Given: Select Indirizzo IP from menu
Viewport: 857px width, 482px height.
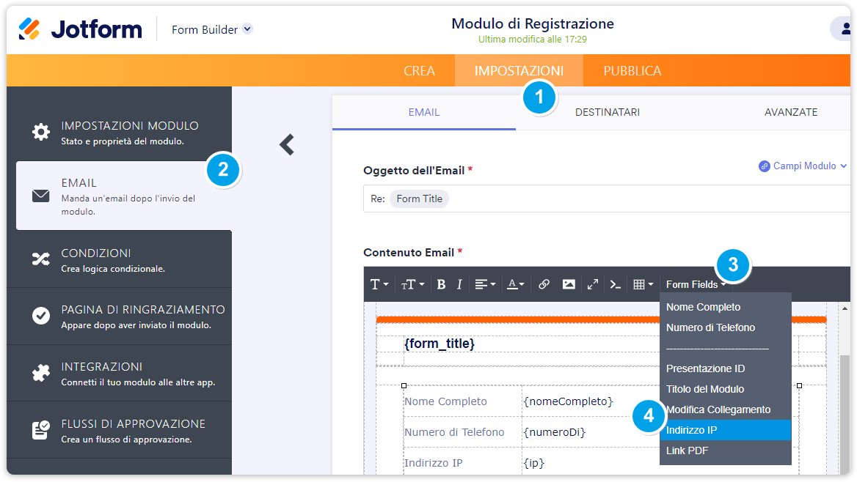Looking at the screenshot, I should click(725, 430).
